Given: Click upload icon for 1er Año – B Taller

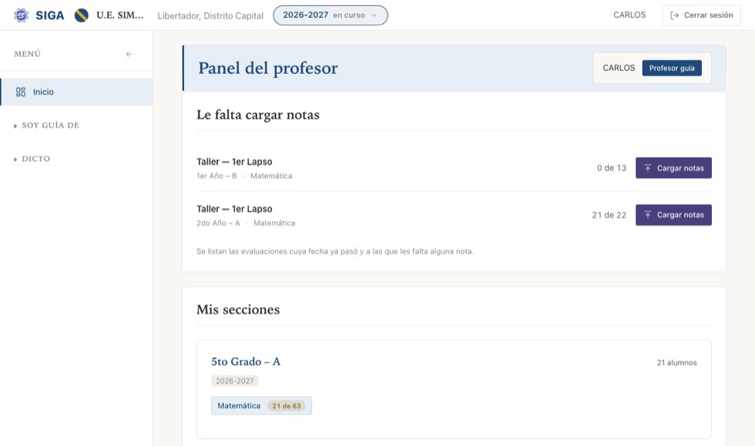Looking at the screenshot, I should [648, 168].
